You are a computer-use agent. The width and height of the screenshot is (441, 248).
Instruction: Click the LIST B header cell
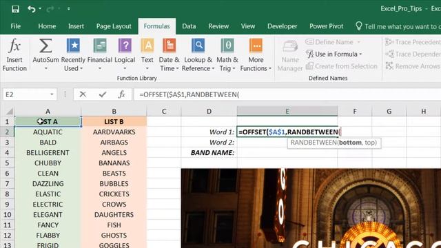(x=114, y=122)
